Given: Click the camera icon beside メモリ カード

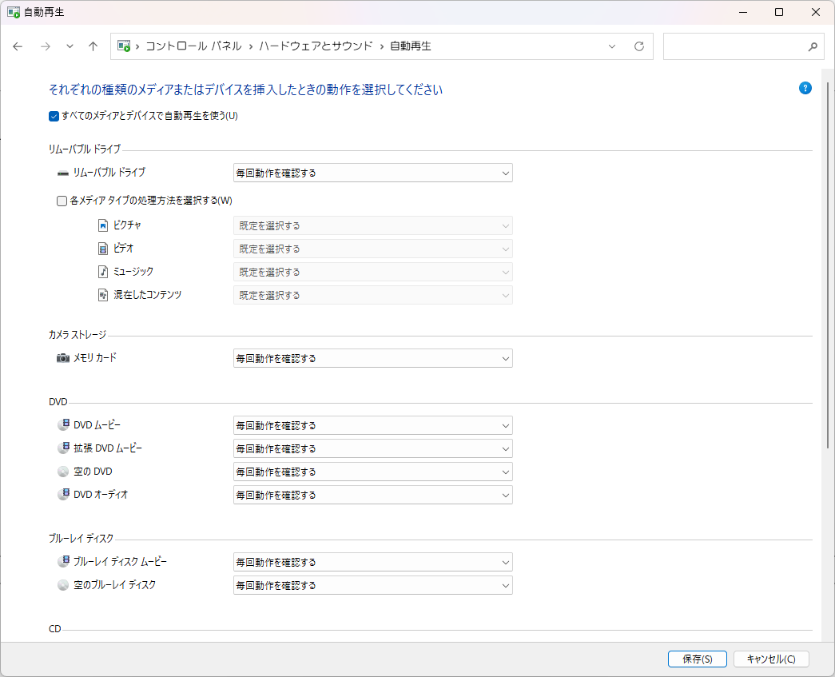Looking at the screenshot, I should click(x=63, y=358).
